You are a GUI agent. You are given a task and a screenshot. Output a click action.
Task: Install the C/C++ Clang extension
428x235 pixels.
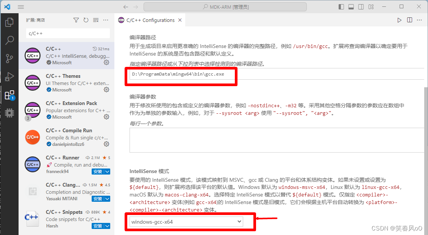[98, 199]
